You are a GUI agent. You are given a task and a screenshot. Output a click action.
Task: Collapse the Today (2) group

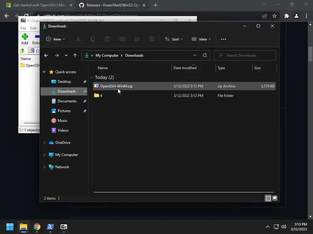pos(92,77)
